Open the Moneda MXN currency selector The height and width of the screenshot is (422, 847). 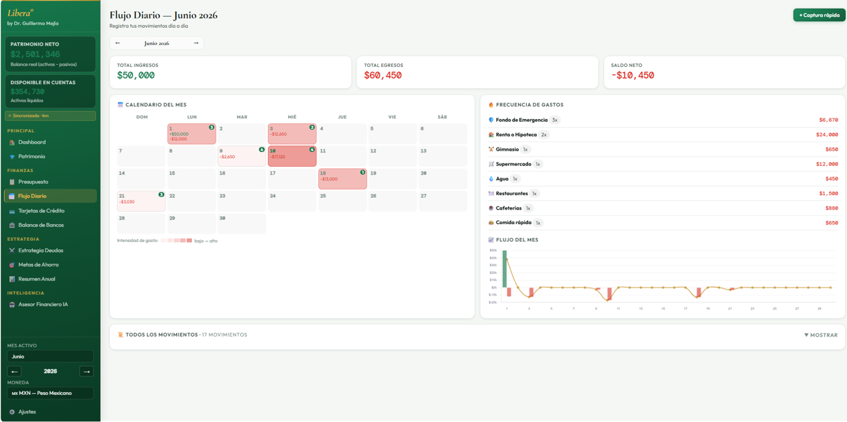click(50, 393)
